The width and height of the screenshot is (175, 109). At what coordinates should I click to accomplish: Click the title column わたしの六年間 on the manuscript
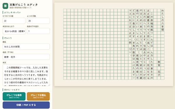click(162, 20)
